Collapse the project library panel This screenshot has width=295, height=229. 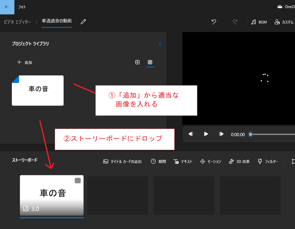[160, 44]
